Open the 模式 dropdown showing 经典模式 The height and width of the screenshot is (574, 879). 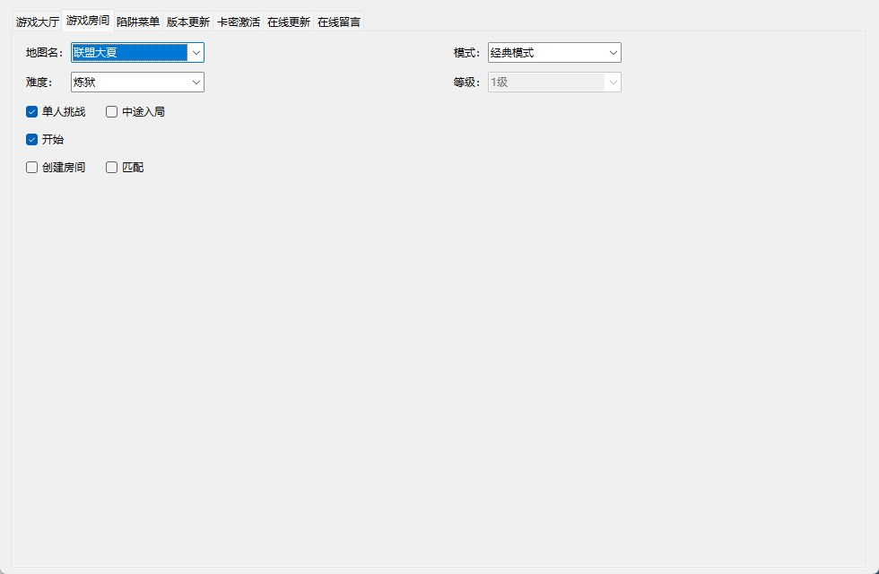click(554, 53)
